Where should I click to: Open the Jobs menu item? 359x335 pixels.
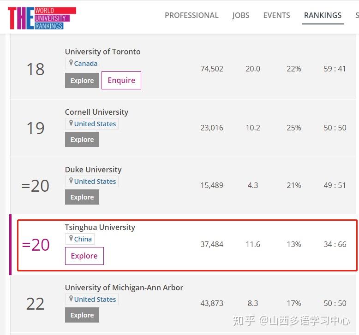point(240,15)
